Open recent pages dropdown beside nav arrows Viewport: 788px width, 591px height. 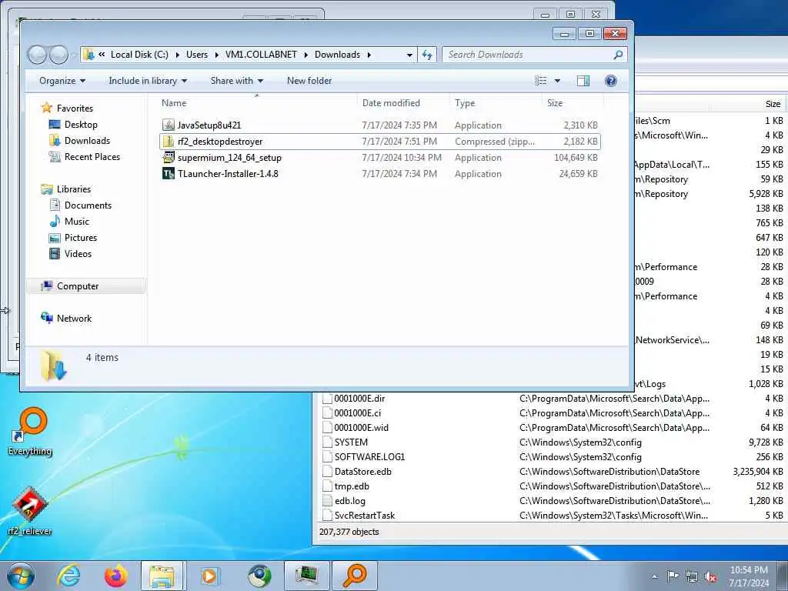[x=74, y=55]
